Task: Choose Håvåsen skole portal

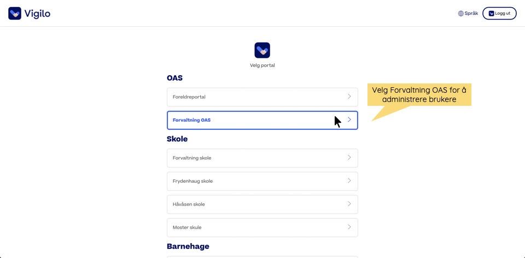Action: pos(246,205)
